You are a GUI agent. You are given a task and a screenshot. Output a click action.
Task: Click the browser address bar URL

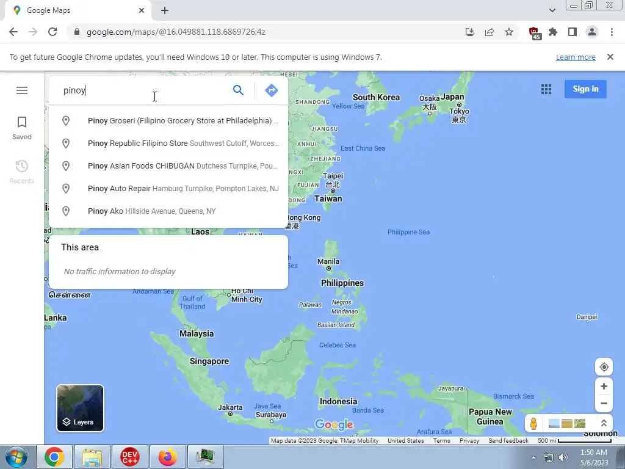pos(176,32)
